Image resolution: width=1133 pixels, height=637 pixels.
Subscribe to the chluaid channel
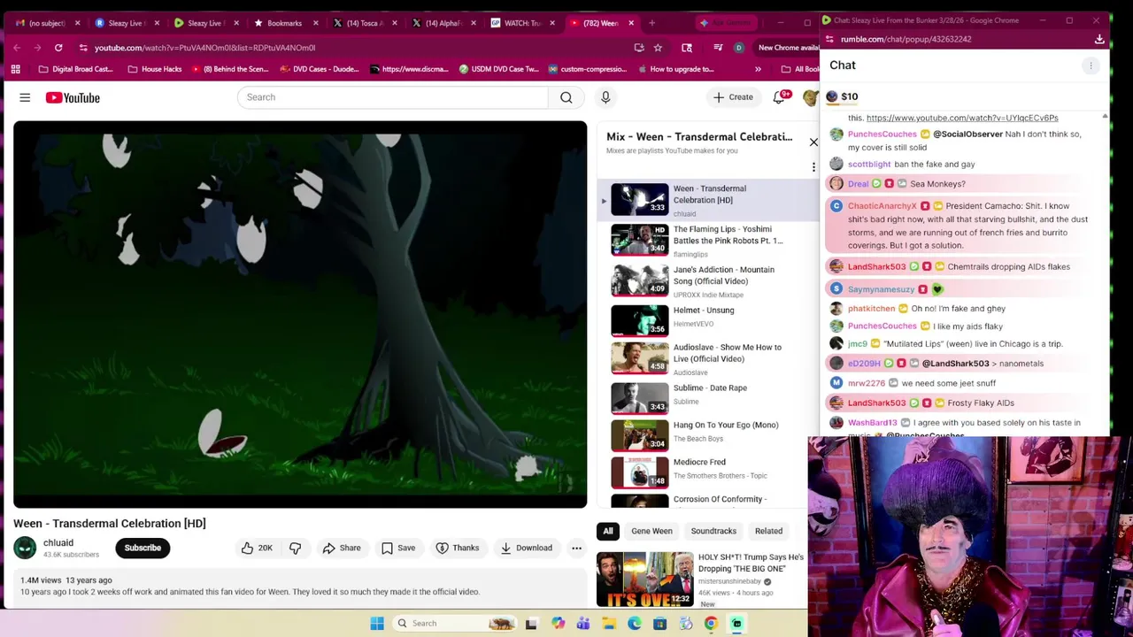pos(143,548)
